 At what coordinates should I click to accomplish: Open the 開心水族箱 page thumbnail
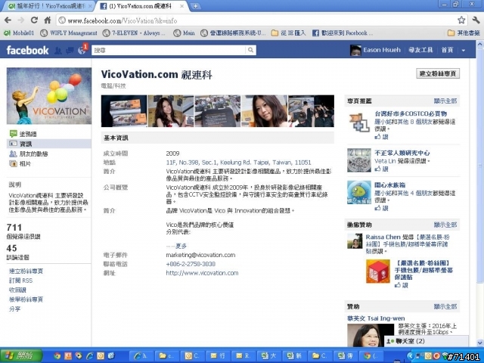[x=359, y=192]
